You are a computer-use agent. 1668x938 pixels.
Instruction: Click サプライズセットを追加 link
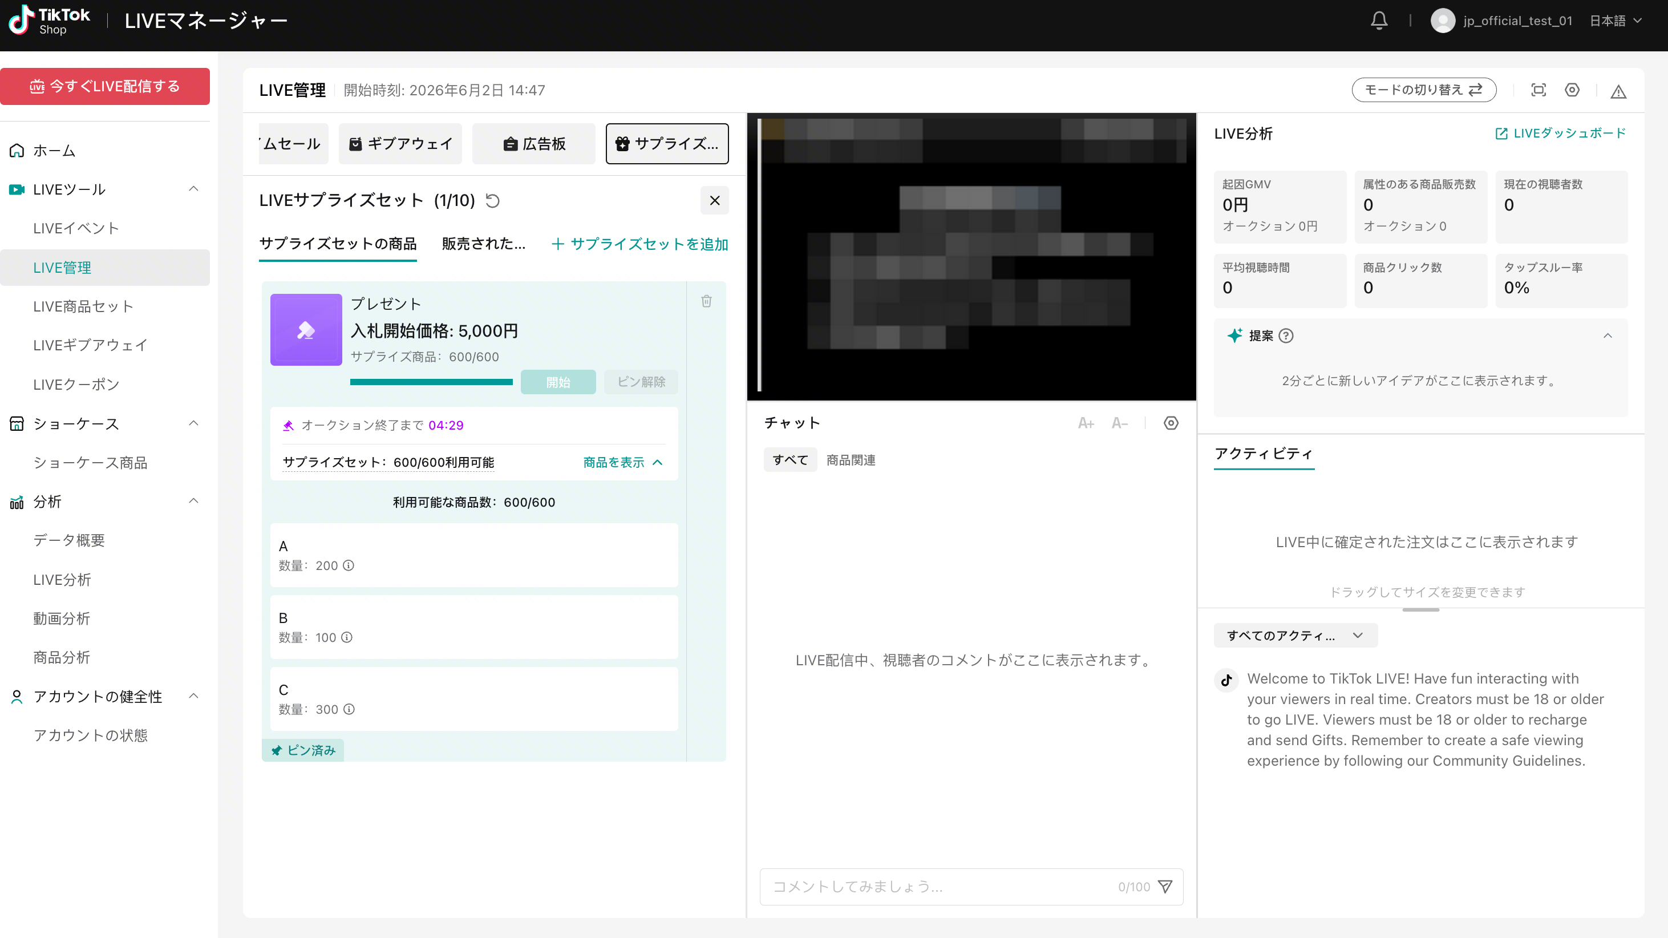[639, 244]
